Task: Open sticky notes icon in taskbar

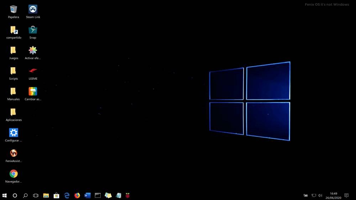Action: (108, 195)
